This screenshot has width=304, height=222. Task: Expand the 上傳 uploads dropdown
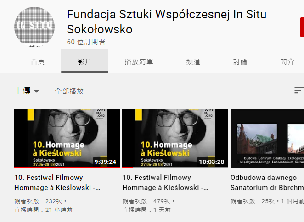27,91
